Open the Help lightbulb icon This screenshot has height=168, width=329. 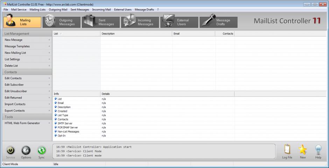(x=318, y=149)
